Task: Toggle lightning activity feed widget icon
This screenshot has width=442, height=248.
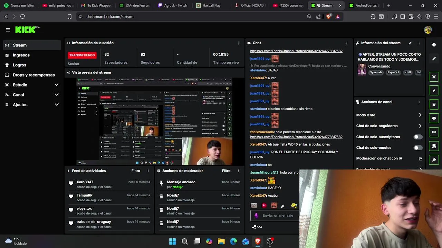Action: [x=434, y=91]
